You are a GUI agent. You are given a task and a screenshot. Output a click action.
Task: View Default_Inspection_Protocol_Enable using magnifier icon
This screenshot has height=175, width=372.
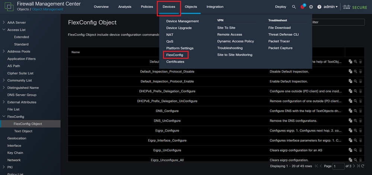pos(355,81)
